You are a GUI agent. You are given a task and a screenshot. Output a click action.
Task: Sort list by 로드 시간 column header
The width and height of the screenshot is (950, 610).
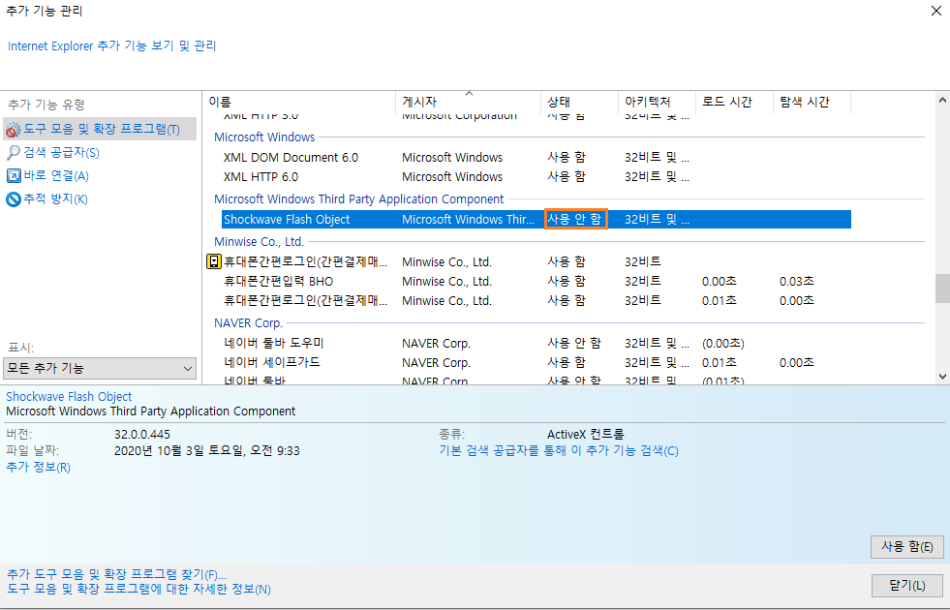coord(734,102)
